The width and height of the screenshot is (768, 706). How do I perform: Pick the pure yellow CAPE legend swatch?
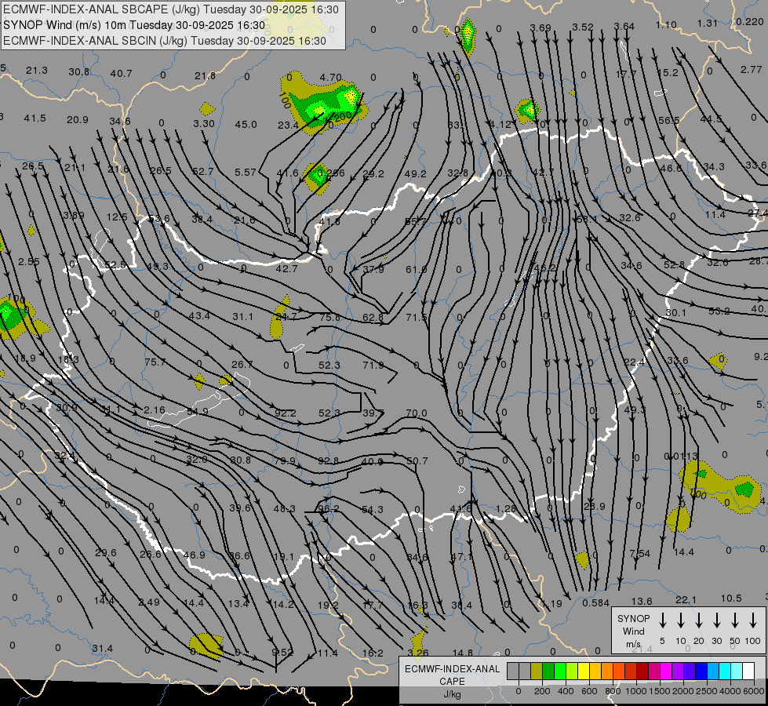point(584,671)
